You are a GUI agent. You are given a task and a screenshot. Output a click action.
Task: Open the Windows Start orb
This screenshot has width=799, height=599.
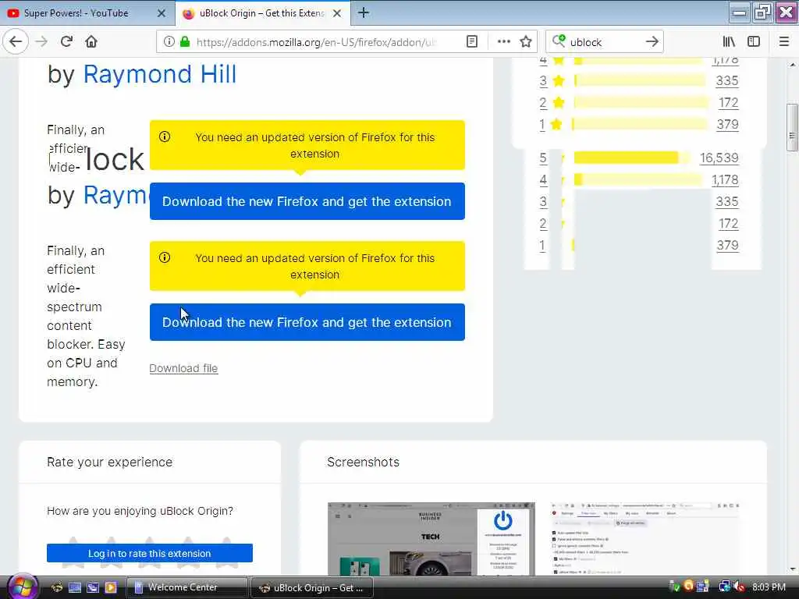click(22, 587)
